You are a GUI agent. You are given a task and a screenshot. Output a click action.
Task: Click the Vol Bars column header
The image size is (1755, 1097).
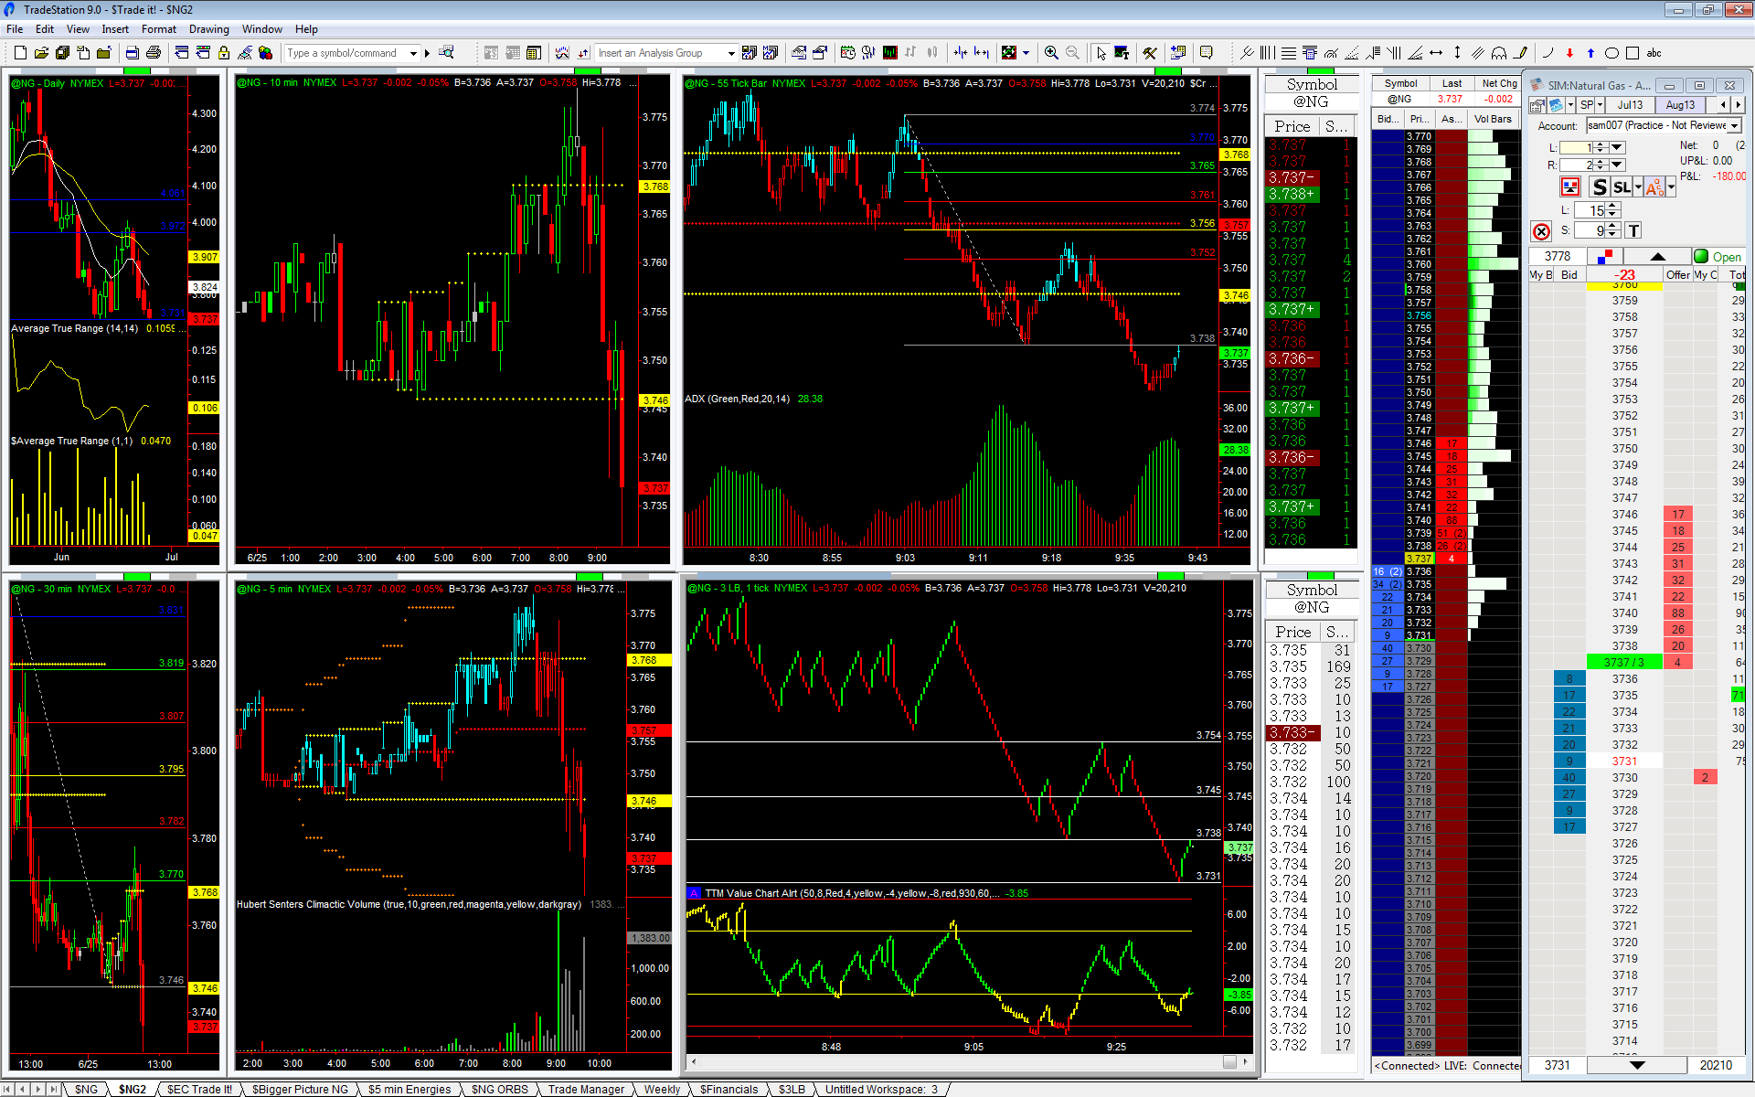[x=1493, y=119]
